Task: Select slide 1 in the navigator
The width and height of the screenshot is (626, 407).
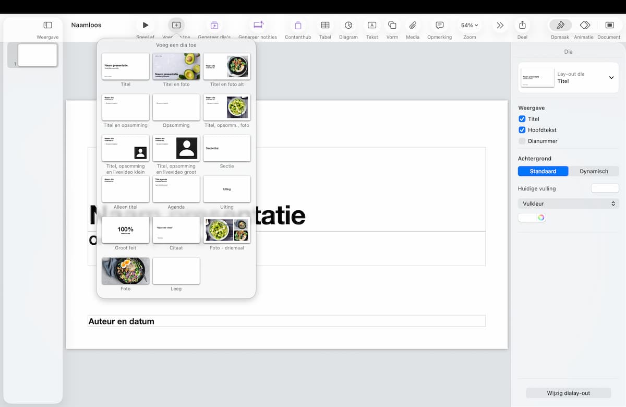Action: [38, 55]
